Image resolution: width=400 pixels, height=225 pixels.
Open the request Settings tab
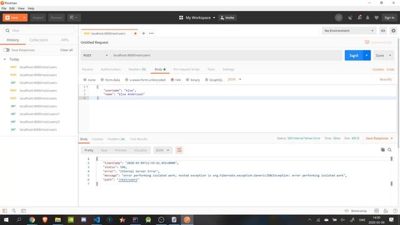[228, 69]
